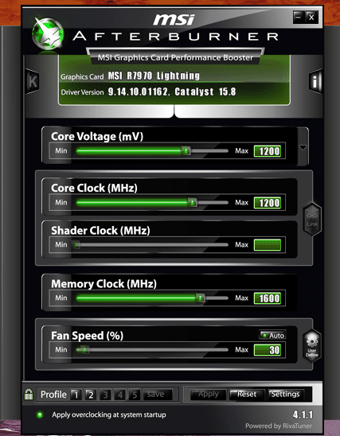Select profile slot 3

click(x=105, y=395)
